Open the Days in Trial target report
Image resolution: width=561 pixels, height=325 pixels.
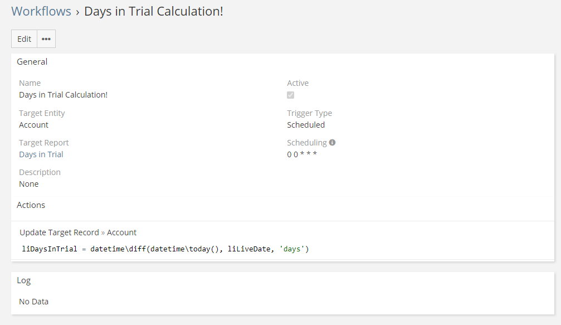point(41,154)
